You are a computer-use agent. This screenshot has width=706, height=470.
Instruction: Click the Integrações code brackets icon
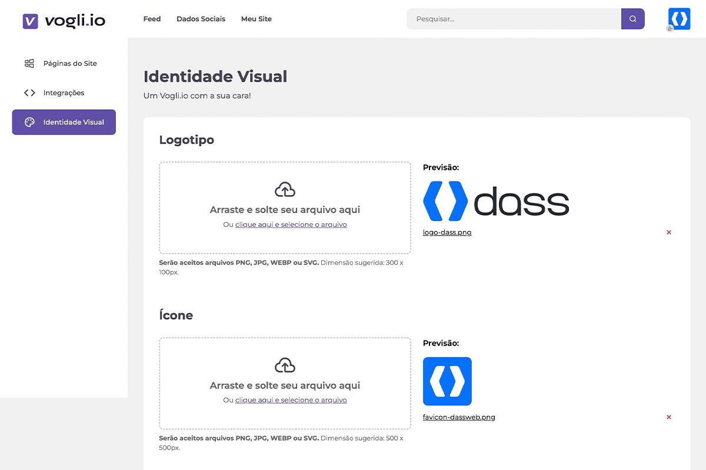29,93
